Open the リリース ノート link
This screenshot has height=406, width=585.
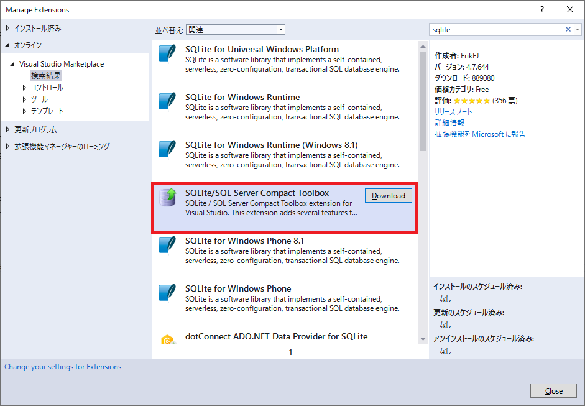pyautogui.click(x=453, y=111)
